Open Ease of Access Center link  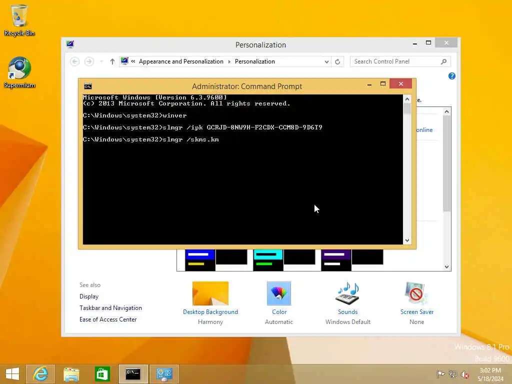click(108, 319)
